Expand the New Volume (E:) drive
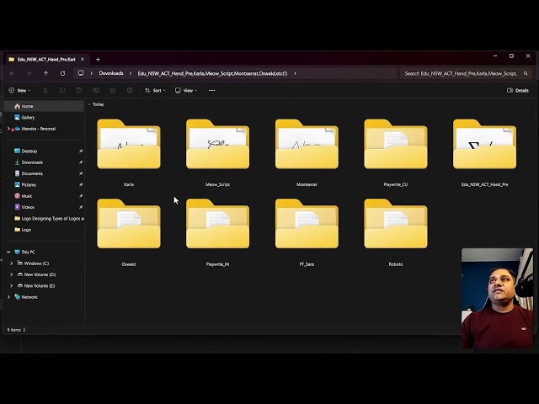The width and height of the screenshot is (539, 404). tap(11, 286)
